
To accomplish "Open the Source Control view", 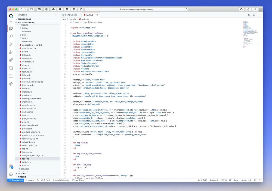I will [x=11, y=44].
